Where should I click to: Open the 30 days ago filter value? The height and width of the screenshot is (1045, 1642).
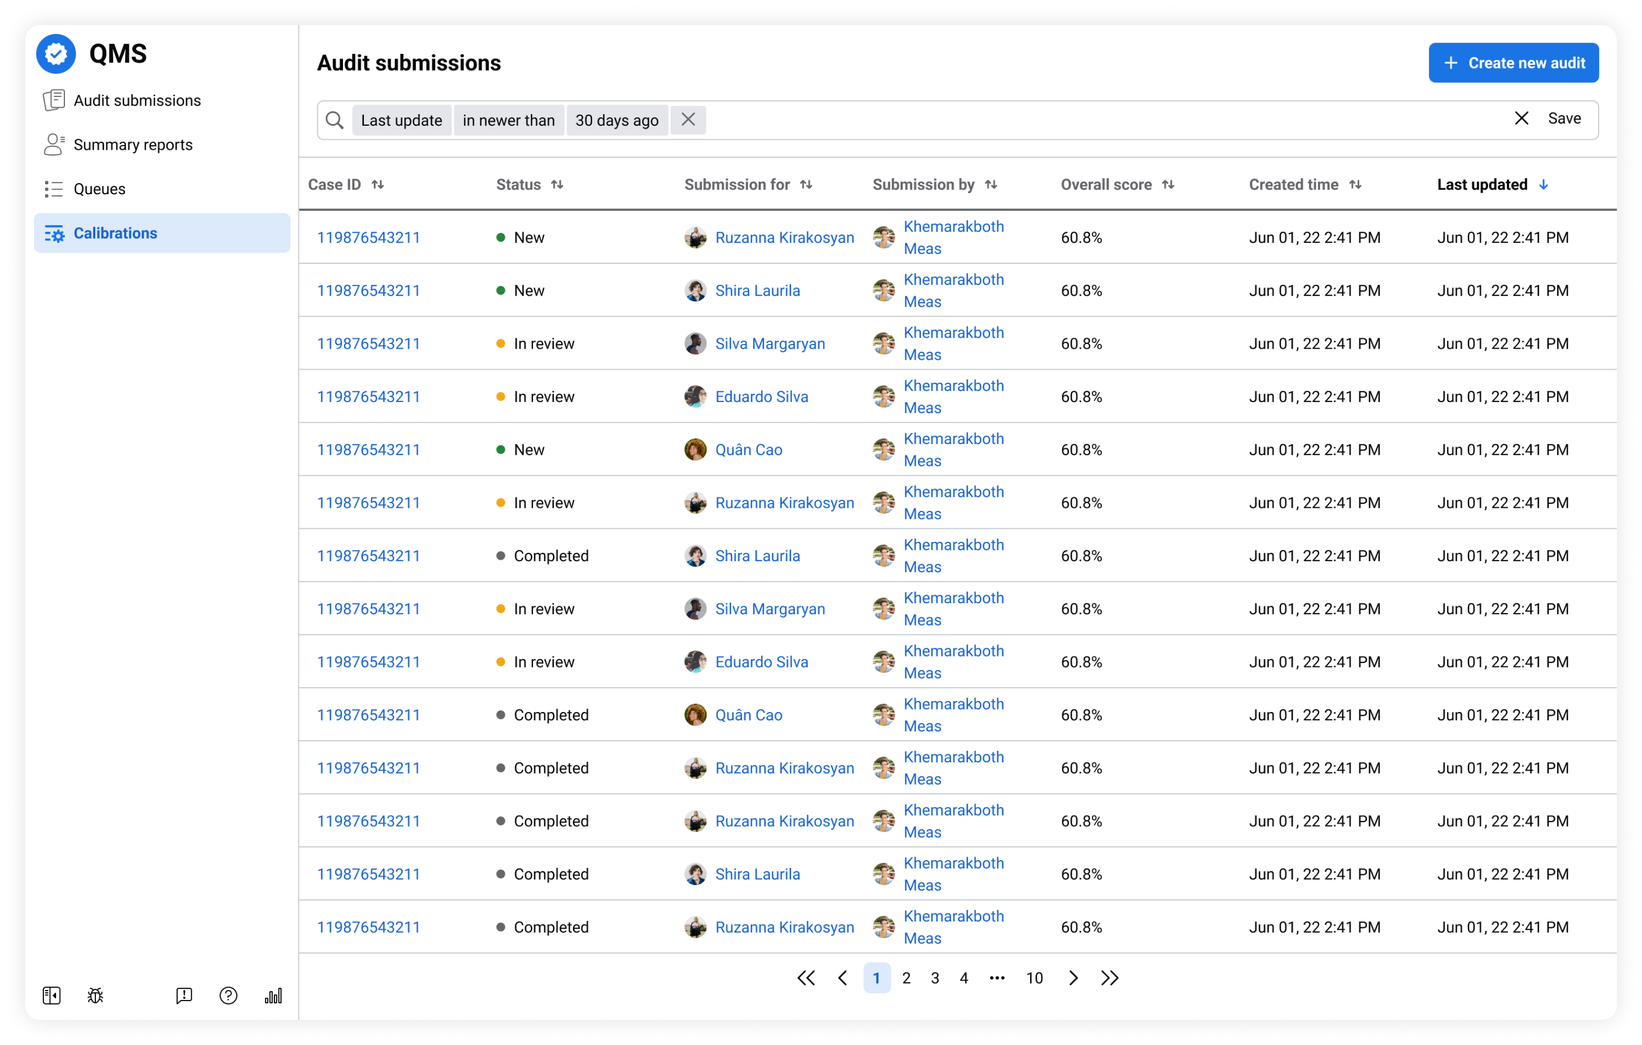(616, 120)
